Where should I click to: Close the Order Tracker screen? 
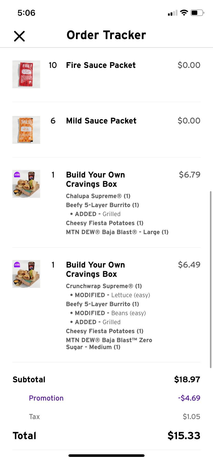tap(19, 36)
